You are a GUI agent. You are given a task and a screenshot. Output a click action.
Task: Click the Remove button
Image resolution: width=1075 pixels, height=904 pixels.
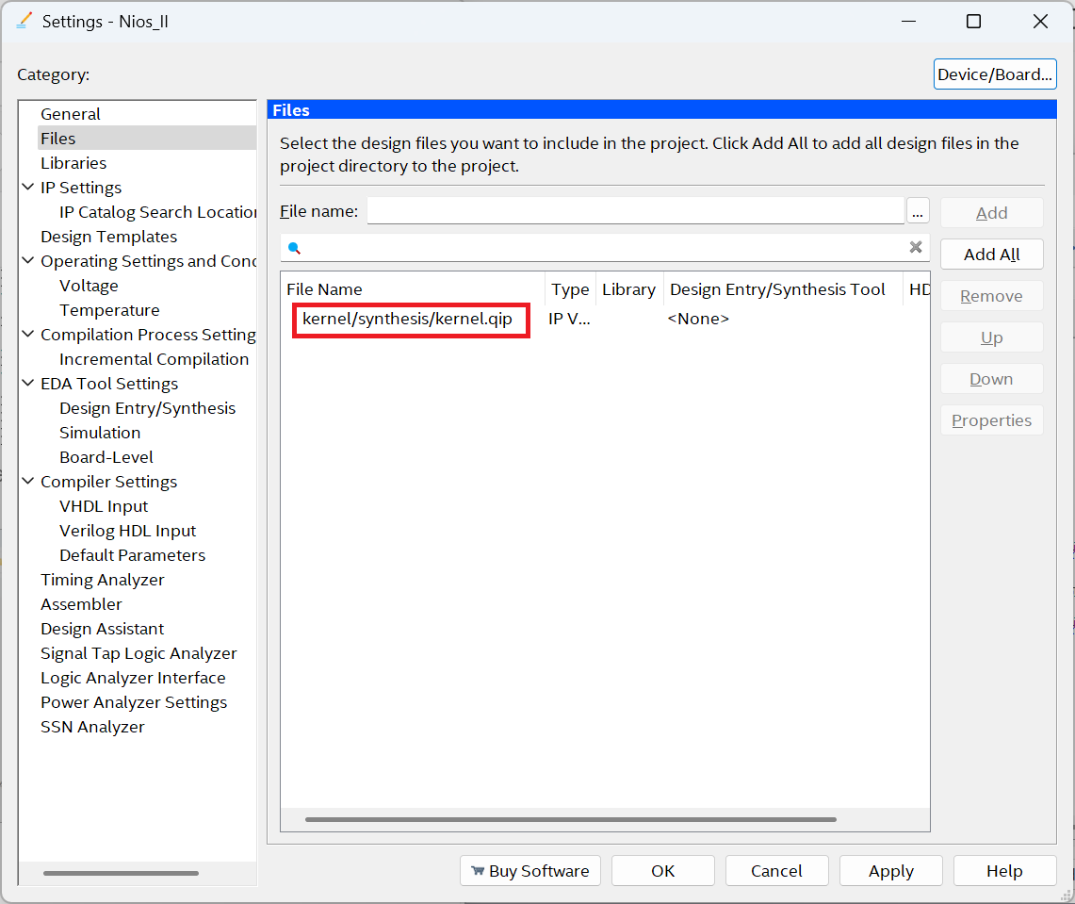[x=992, y=296]
